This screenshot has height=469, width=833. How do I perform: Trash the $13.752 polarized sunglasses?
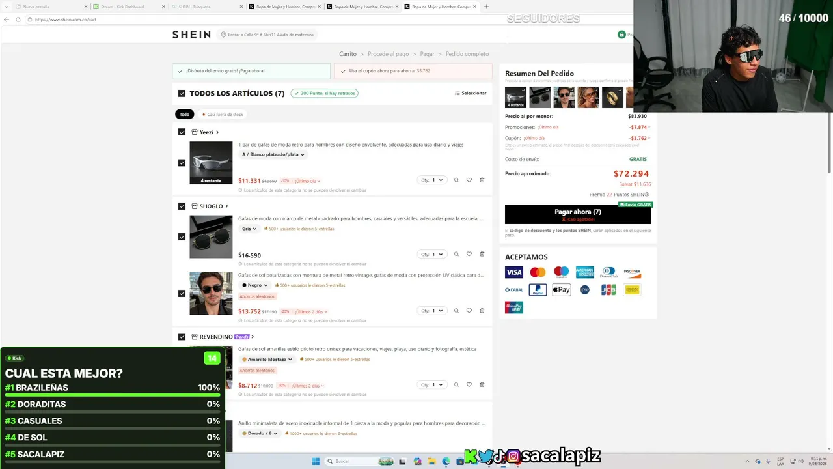click(x=482, y=311)
